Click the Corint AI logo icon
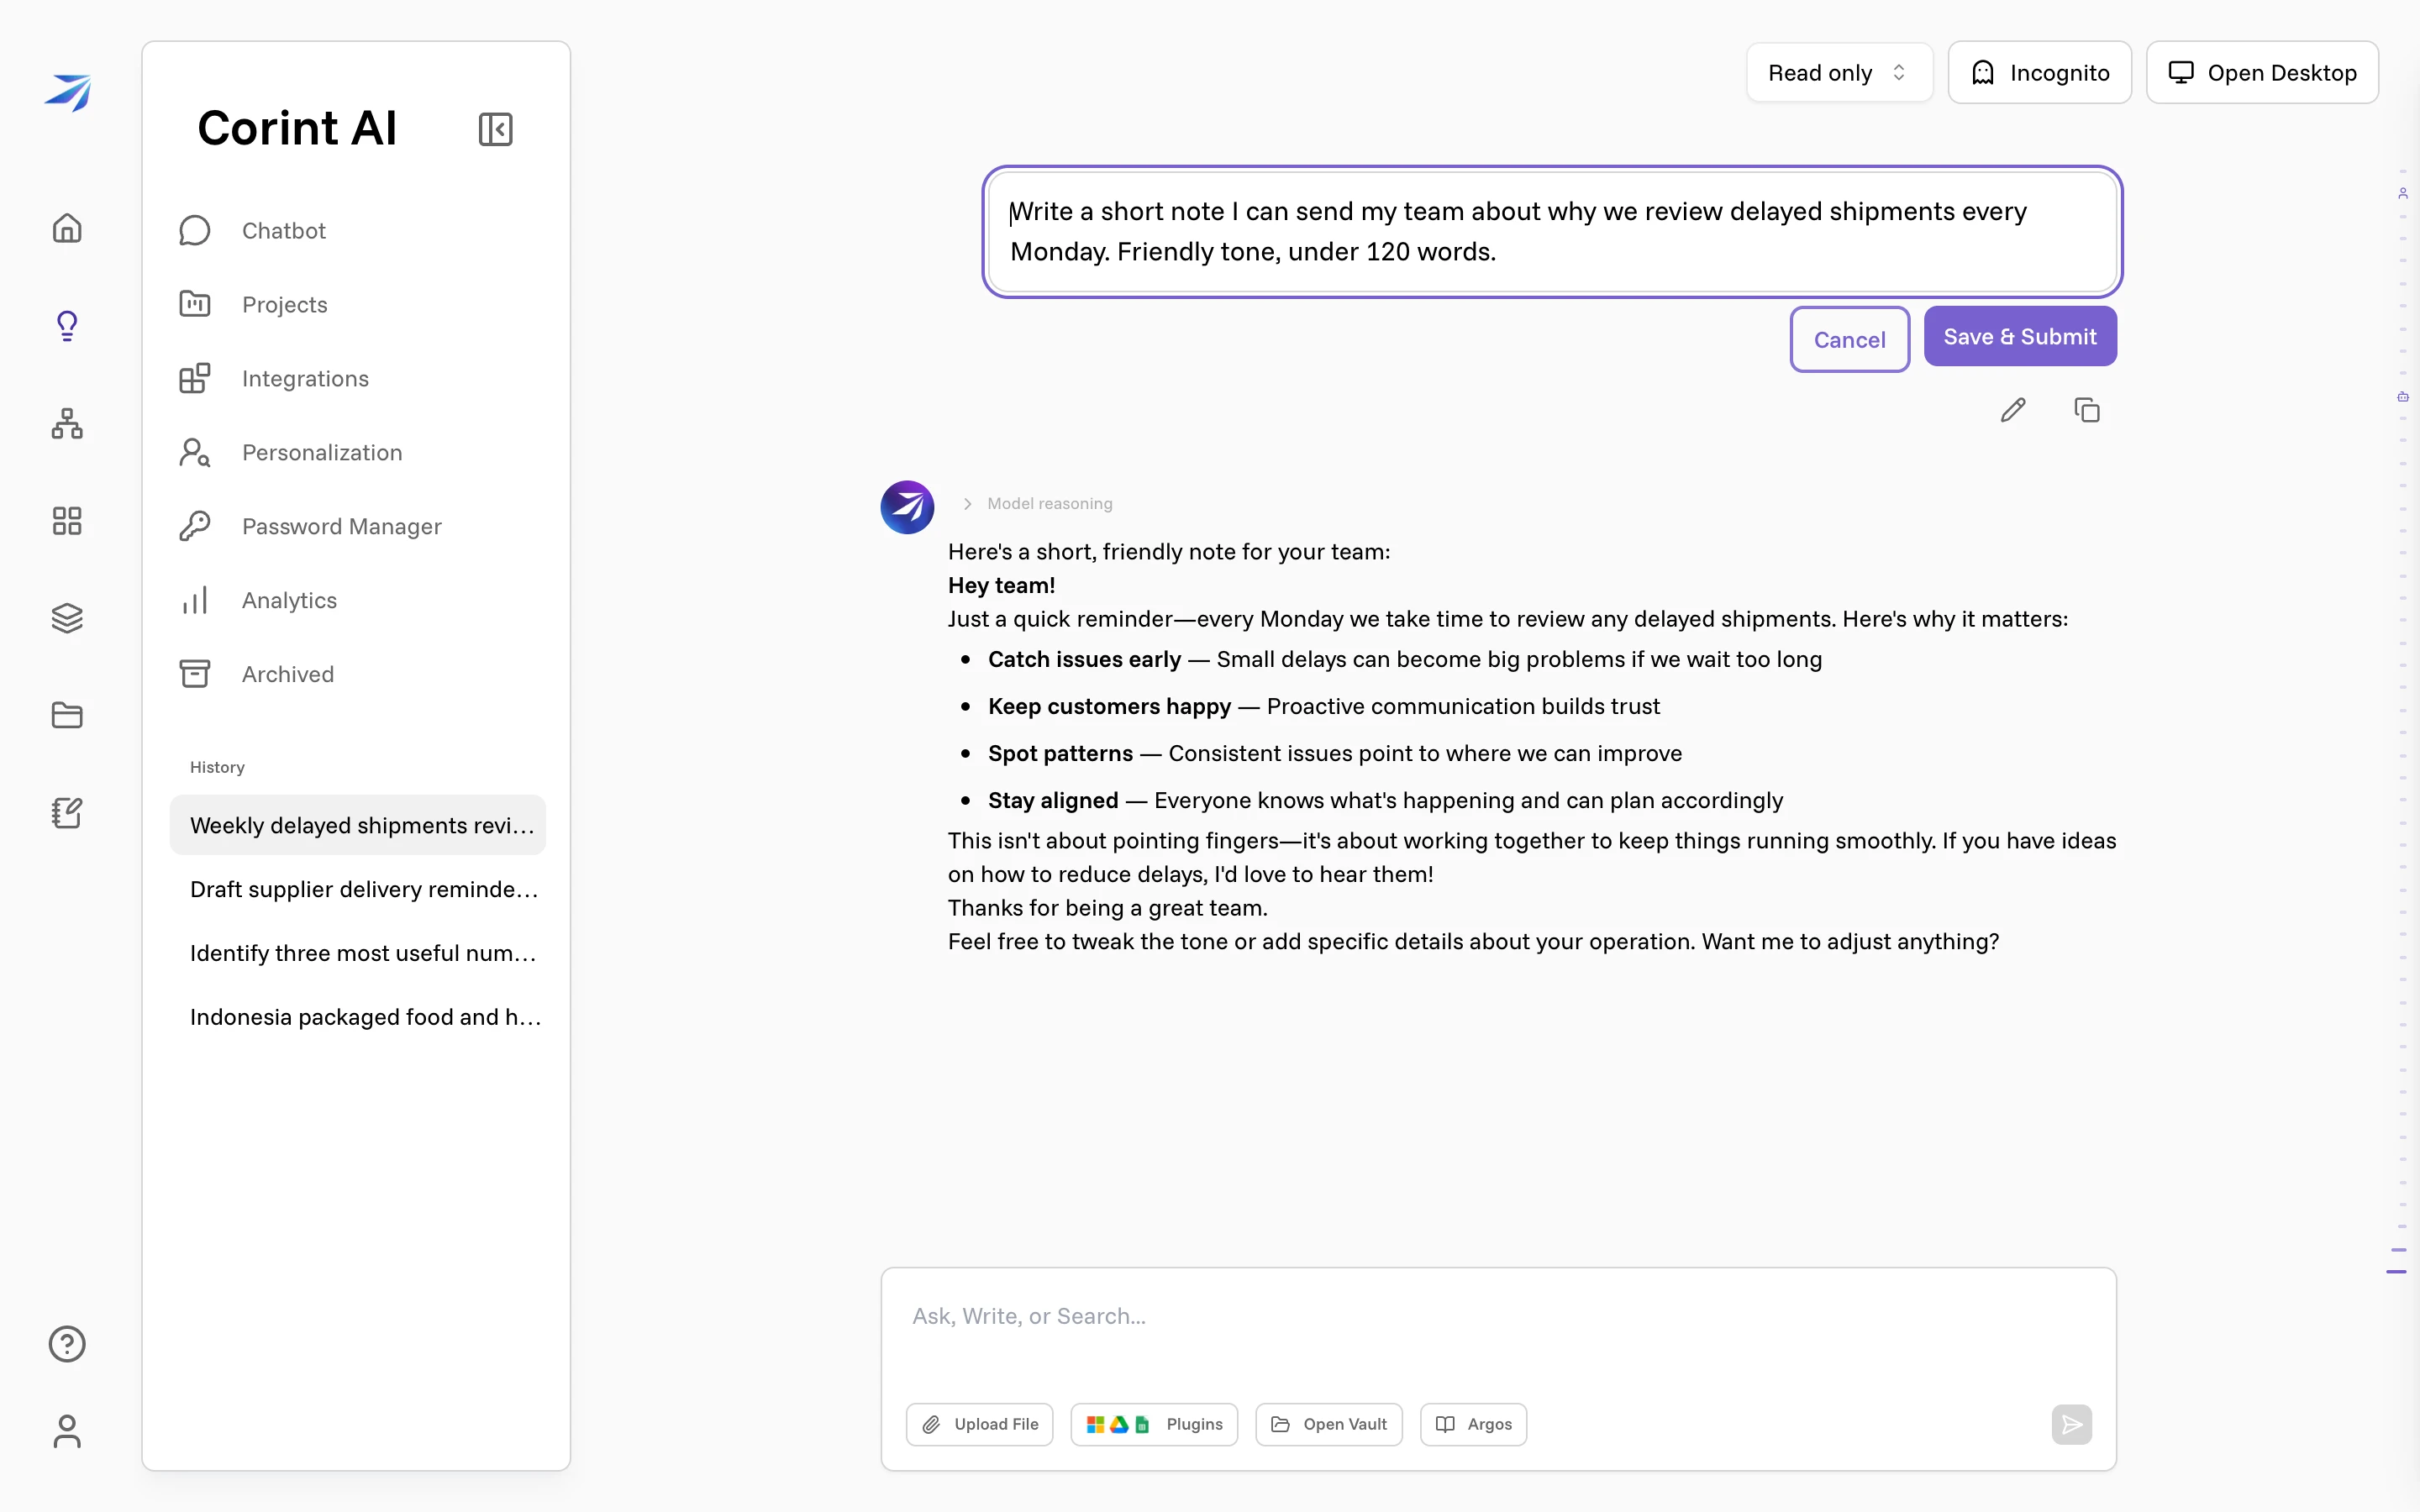Screen dimensions: 2420x1512 [x=67, y=92]
